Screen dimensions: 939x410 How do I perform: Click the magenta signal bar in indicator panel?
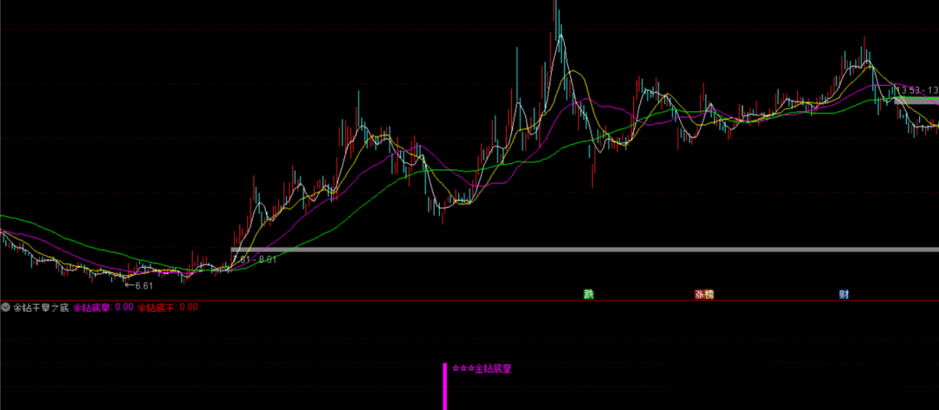coord(445,387)
